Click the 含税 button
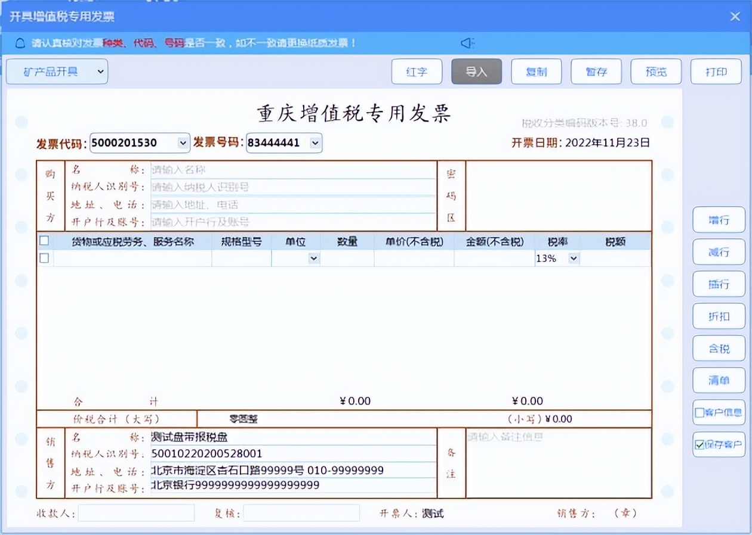This screenshot has height=535, width=752. coord(719,349)
